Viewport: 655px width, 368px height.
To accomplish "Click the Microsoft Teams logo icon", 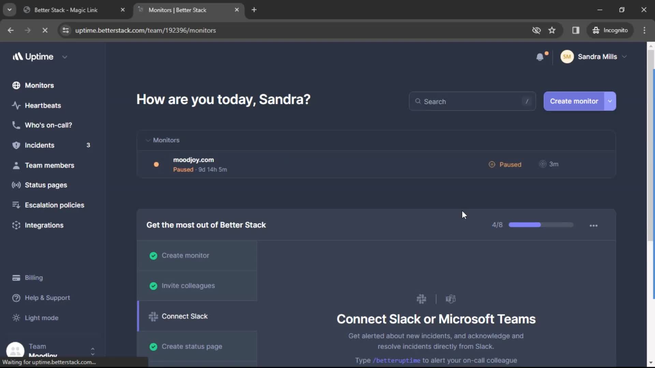I will pos(451,299).
